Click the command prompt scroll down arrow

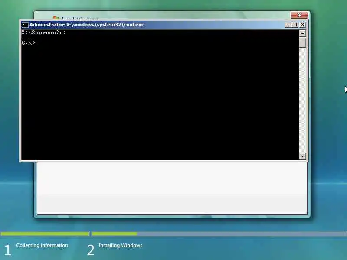(x=302, y=156)
